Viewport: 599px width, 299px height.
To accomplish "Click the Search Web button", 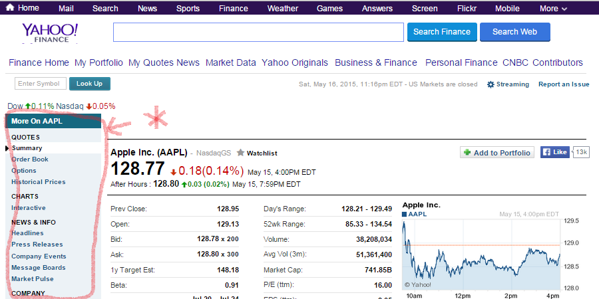I will click(x=515, y=32).
